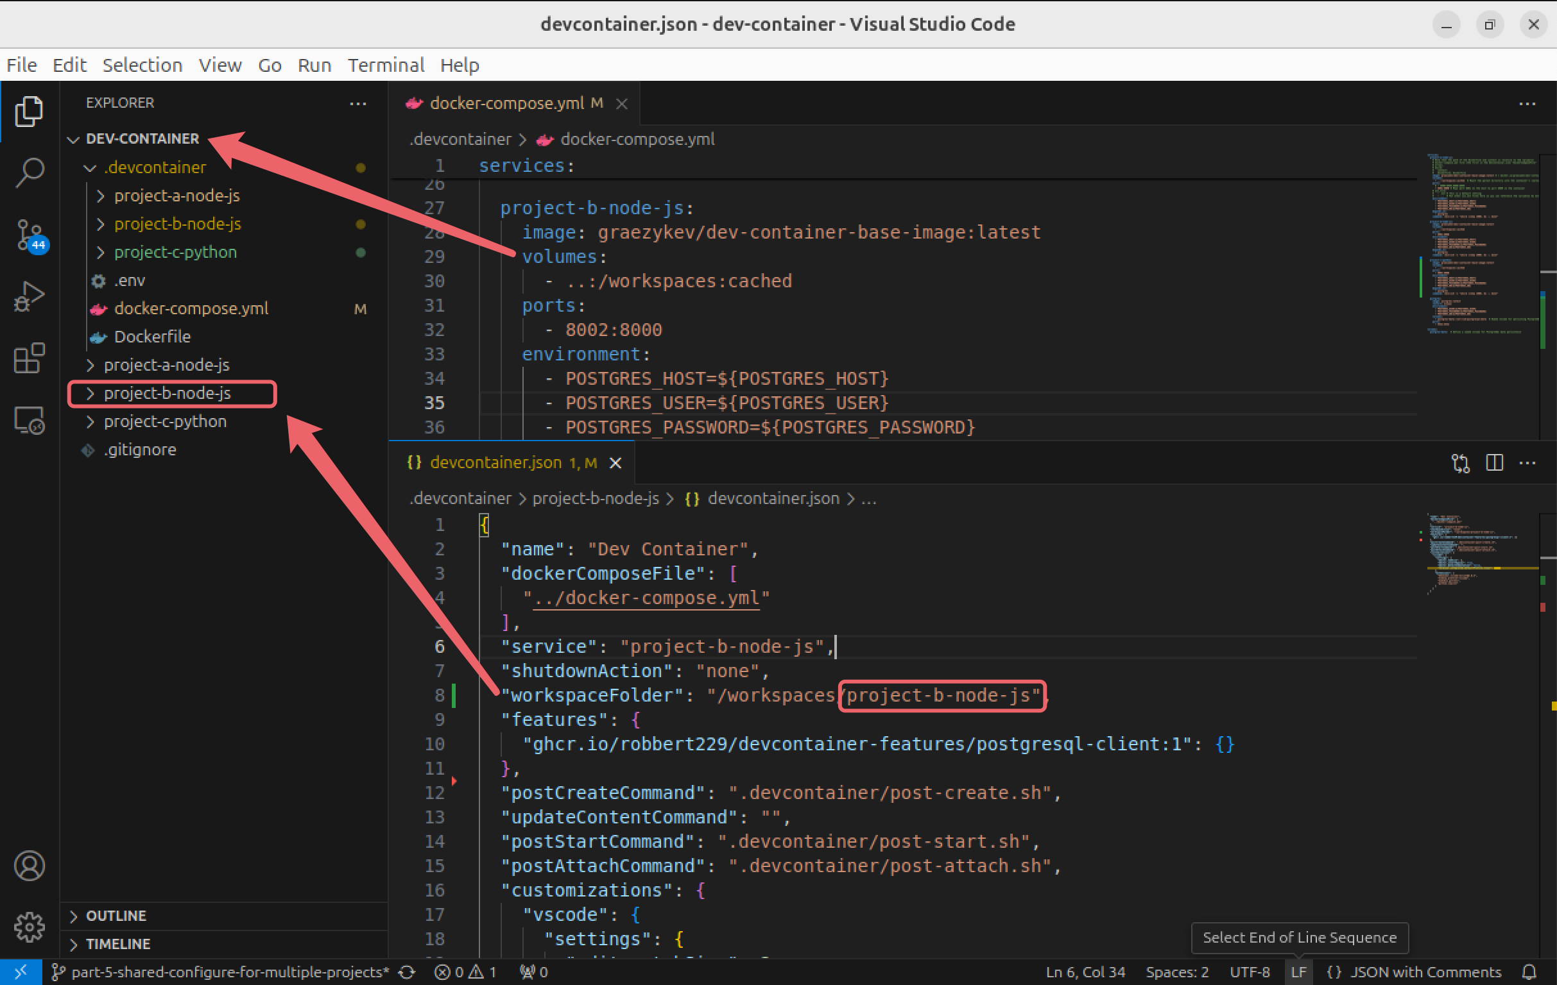Viewport: 1557px width, 985px height.
Task: Open the Terminal menu
Action: tap(386, 65)
